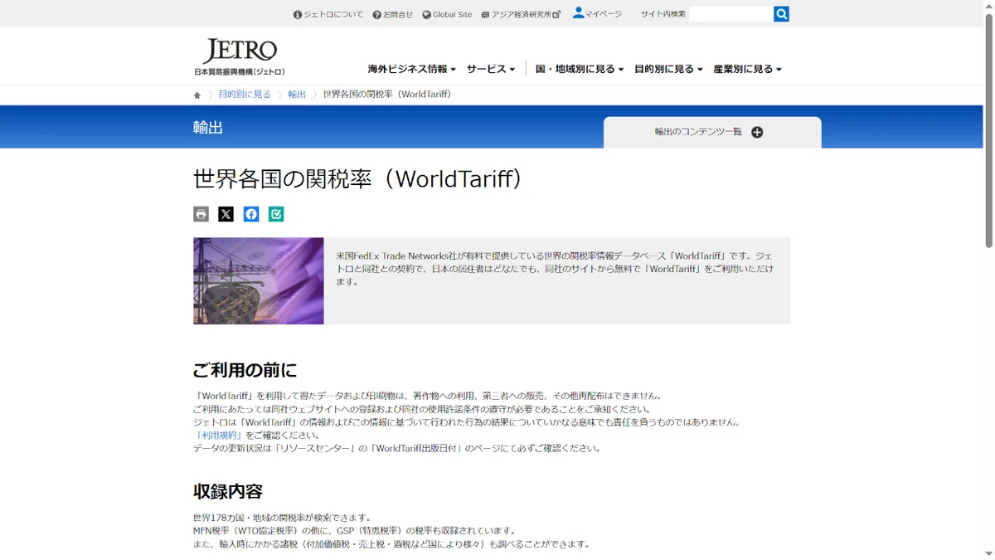Share page on Facebook icon
The image size is (995, 560).
pyautogui.click(x=251, y=214)
